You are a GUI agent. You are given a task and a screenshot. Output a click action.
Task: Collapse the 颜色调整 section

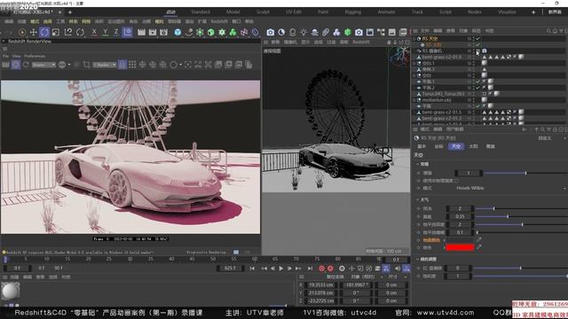point(418,260)
